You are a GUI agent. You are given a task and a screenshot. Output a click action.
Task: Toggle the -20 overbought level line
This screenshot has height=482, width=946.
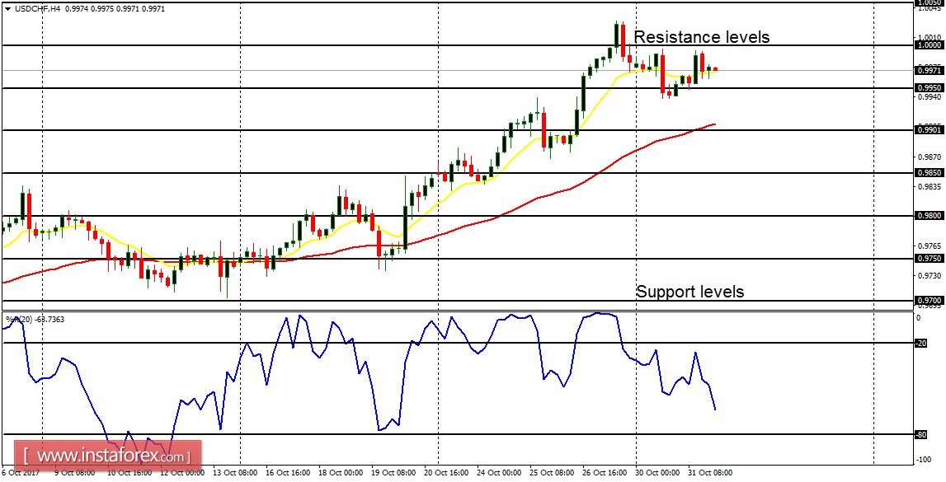(x=412, y=343)
